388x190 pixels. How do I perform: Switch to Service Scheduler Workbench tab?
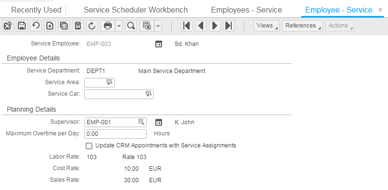[x=135, y=10]
